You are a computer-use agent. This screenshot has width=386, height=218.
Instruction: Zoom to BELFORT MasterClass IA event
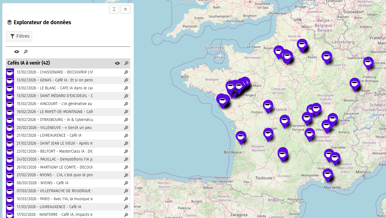click(x=126, y=151)
